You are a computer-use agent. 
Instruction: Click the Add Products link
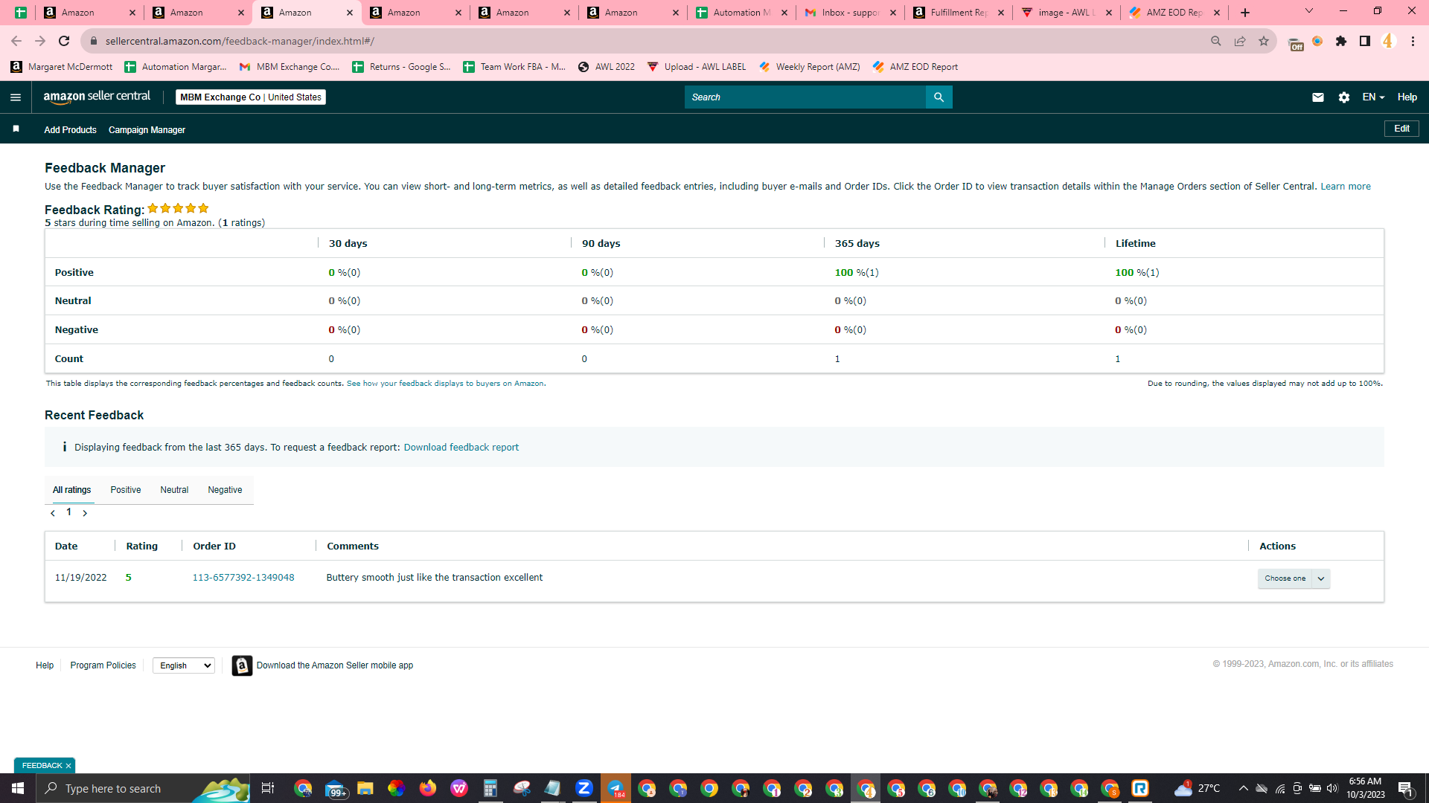(x=70, y=130)
